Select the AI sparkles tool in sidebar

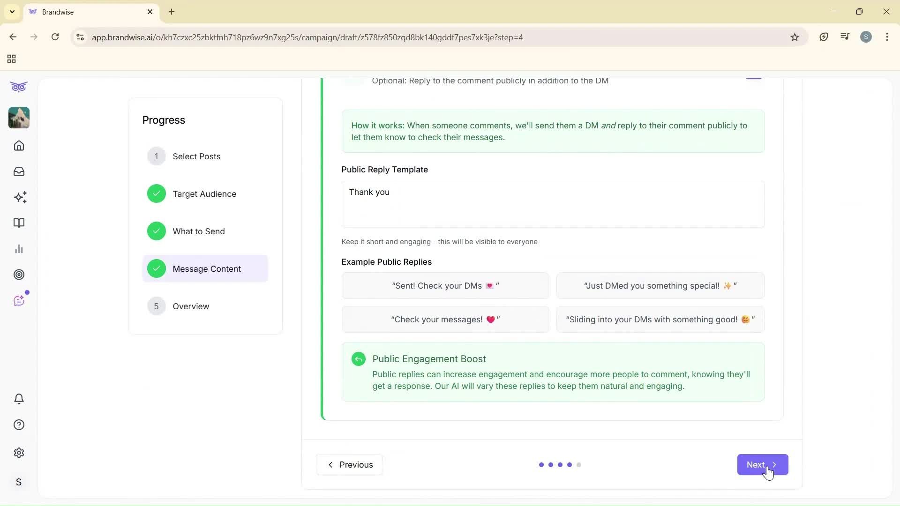tap(20, 197)
